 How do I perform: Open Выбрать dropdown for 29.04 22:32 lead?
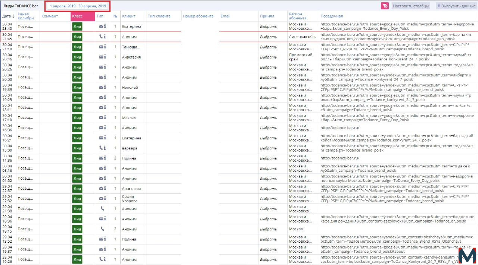[269, 199]
